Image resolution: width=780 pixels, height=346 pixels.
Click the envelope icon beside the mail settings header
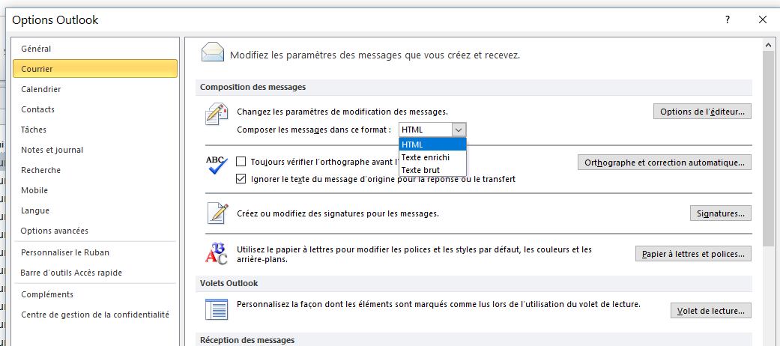click(x=213, y=53)
